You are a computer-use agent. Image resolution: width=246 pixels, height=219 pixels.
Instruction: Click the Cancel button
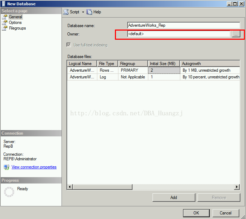[226, 213]
